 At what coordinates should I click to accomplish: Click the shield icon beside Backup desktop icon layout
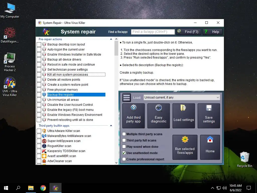pos(44,44)
